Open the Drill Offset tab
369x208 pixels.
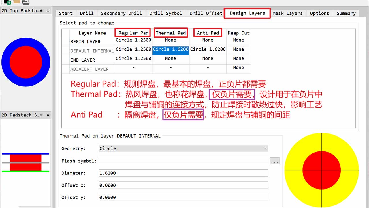coord(206,13)
